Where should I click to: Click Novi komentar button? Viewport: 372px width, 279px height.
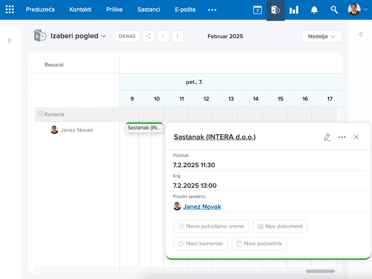[x=201, y=244]
